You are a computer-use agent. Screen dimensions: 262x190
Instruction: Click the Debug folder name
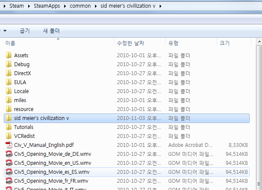(x=22, y=64)
